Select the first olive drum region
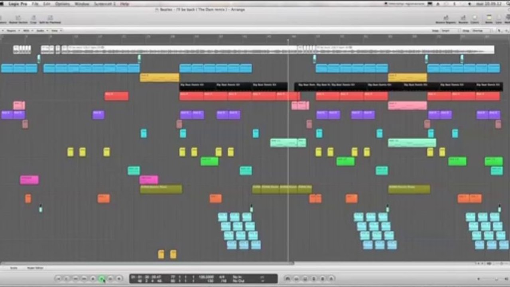This screenshot has width=510, height=287. click(161, 189)
